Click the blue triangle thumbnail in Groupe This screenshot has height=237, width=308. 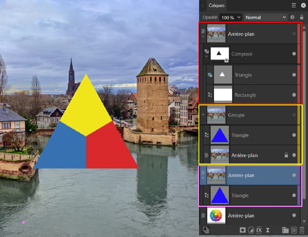pyautogui.click(x=220, y=135)
